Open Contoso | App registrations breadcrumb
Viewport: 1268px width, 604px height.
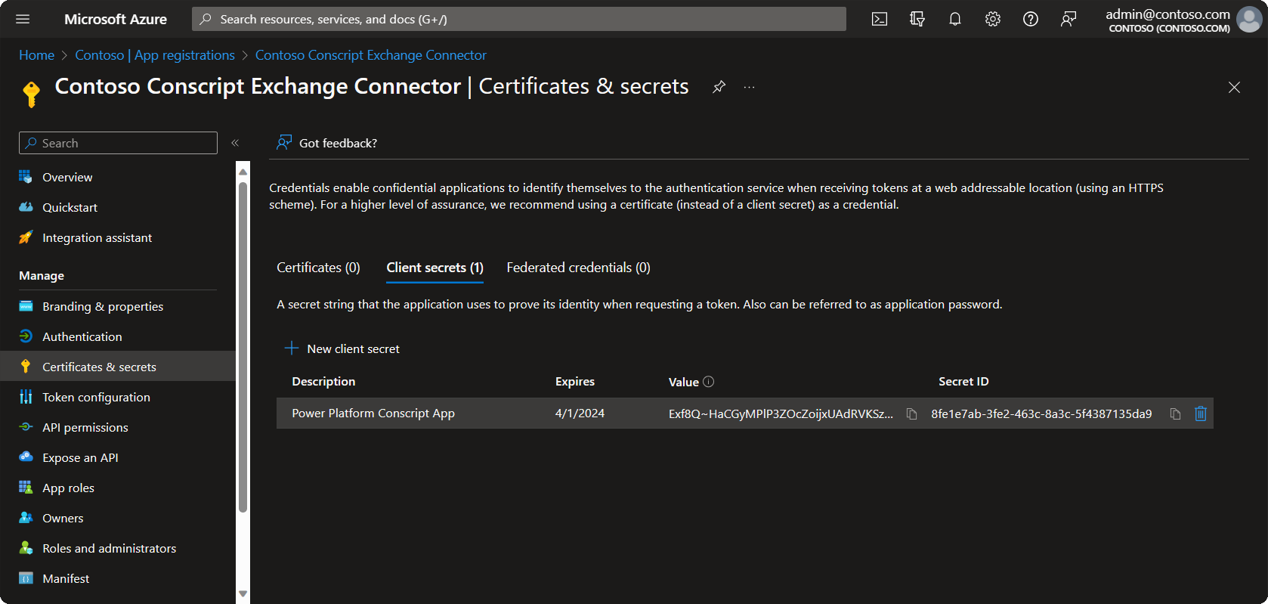tap(155, 55)
